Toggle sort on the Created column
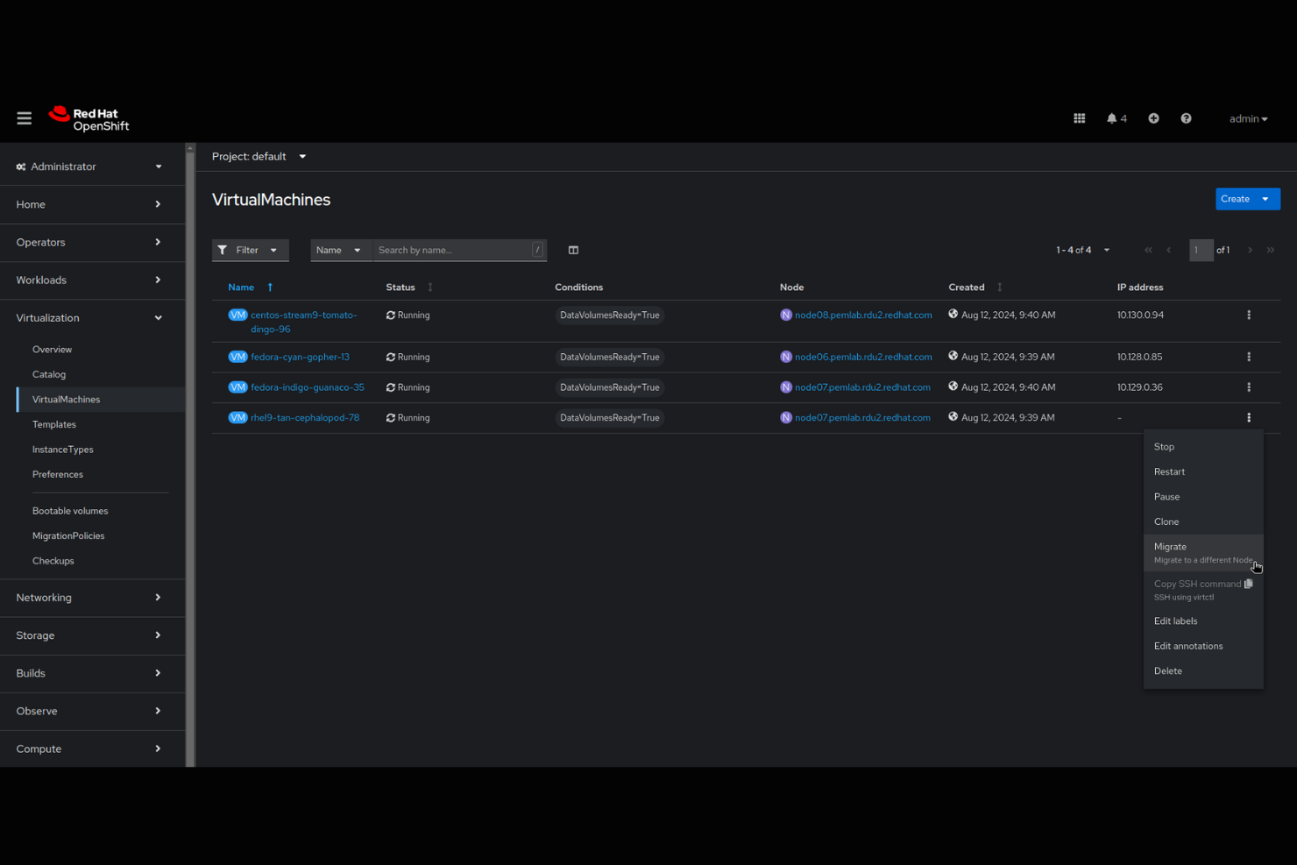The image size is (1297, 865). [998, 287]
